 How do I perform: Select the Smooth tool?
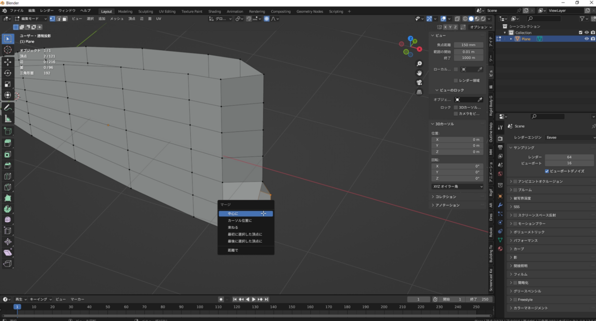coord(8,220)
